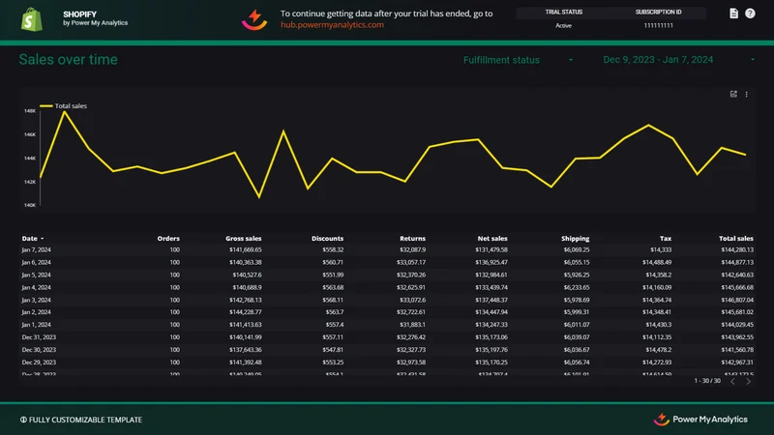
Task: Select the Jan 5, 2024 date cell
Action: coord(36,275)
